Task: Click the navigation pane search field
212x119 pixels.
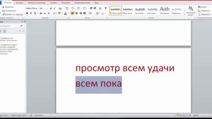Action: [x=10, y=26]
